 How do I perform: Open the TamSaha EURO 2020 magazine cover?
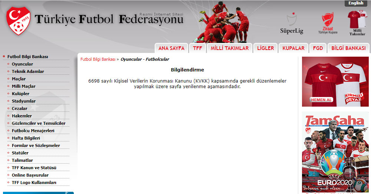335,152
